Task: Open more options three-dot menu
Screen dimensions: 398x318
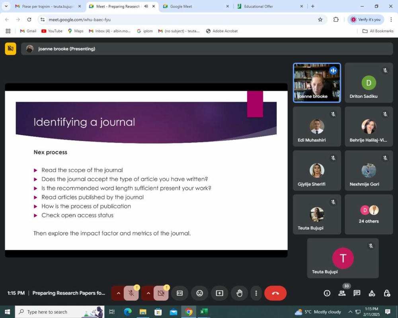Action: coord(256,293)
